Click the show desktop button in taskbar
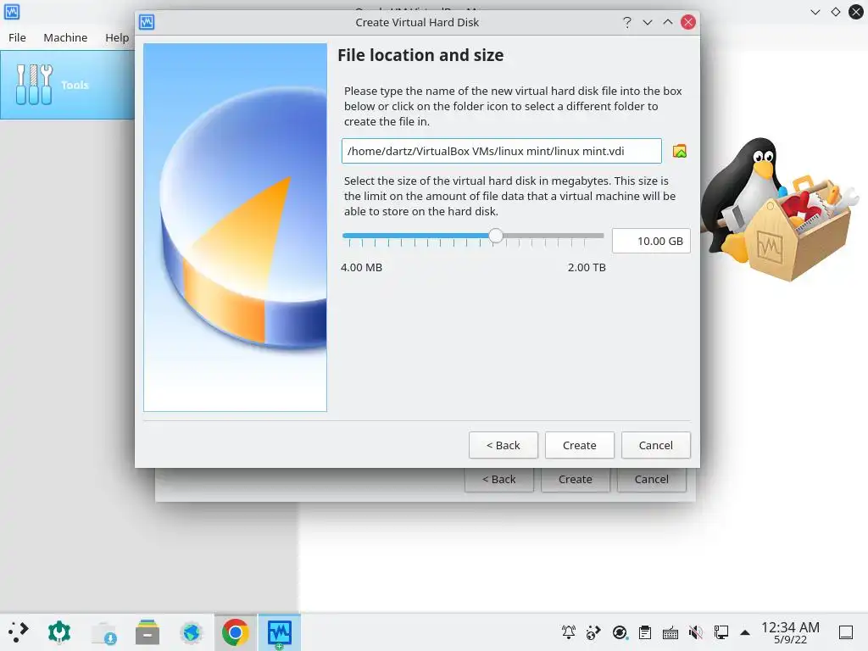The image size is (868, 651). (x=846, y=632)
